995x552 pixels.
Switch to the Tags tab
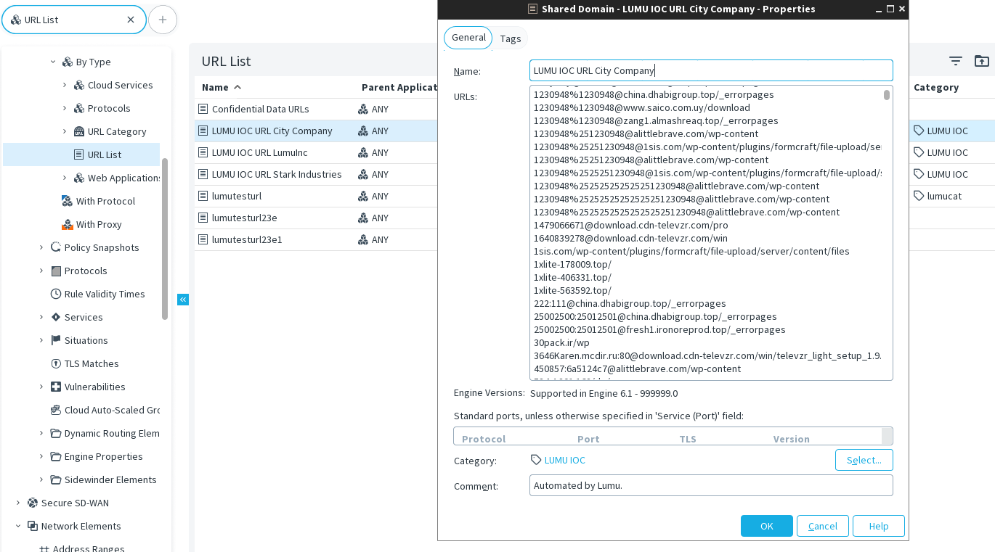coord(510,38)
